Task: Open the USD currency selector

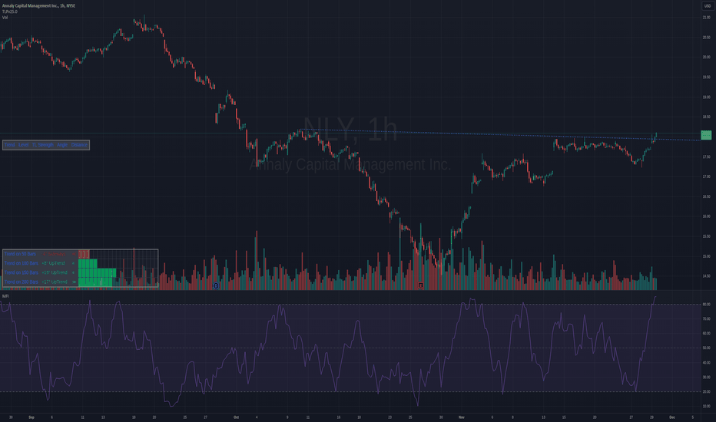Action: (x=708, y=6)
